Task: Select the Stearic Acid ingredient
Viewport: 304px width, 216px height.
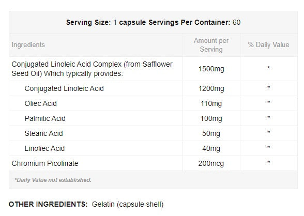Action: [43, 133]
